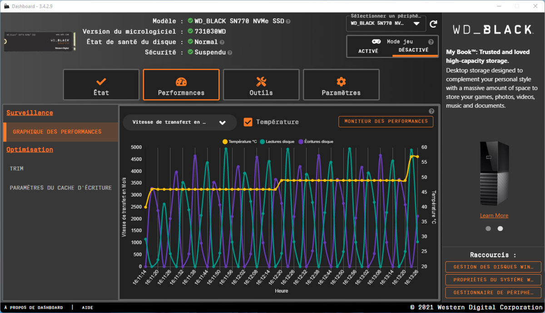Expand the Vitesse de transfert dropdown
Viewport: 545px width, 313px height.
pos(180,122)
